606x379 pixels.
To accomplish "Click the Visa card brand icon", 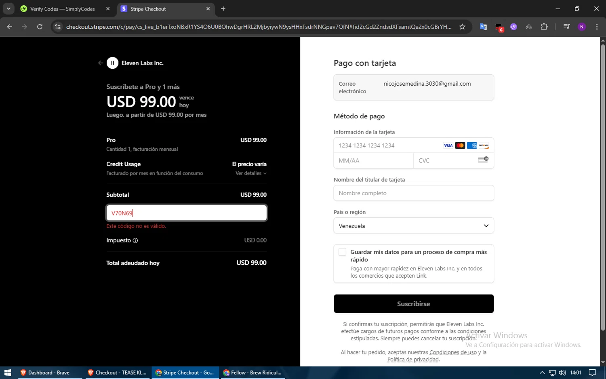I will point(448,145).
